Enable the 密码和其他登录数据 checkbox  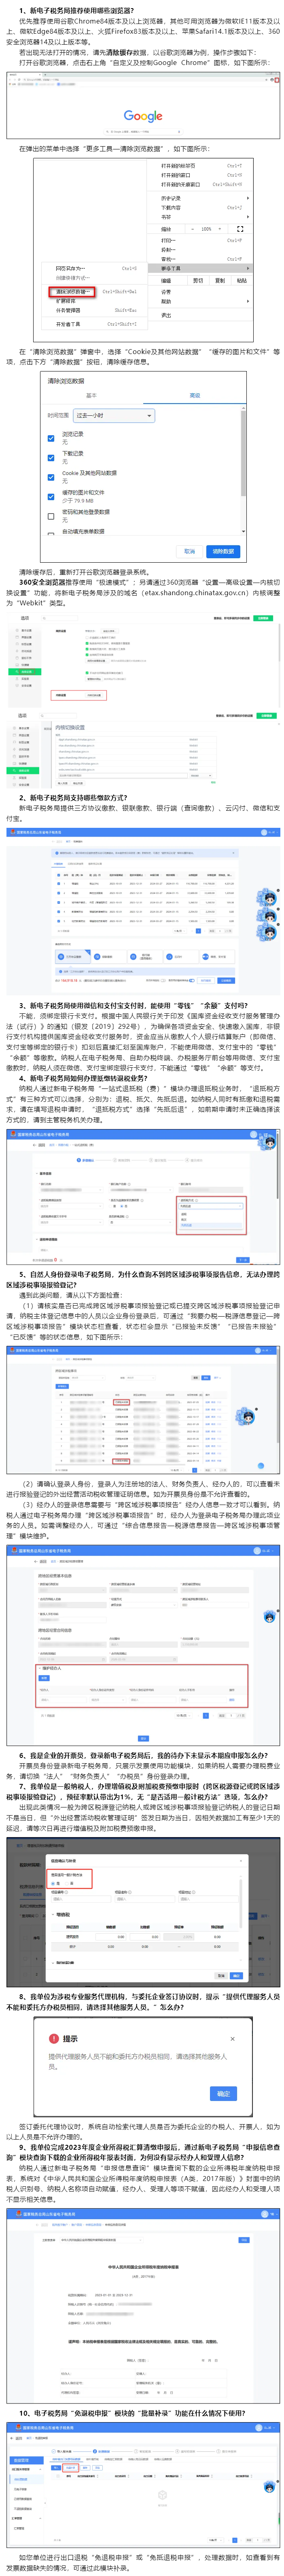51,516
